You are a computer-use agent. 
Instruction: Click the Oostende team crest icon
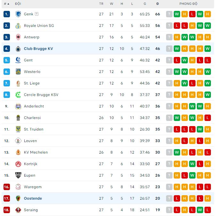coord(18,198)
